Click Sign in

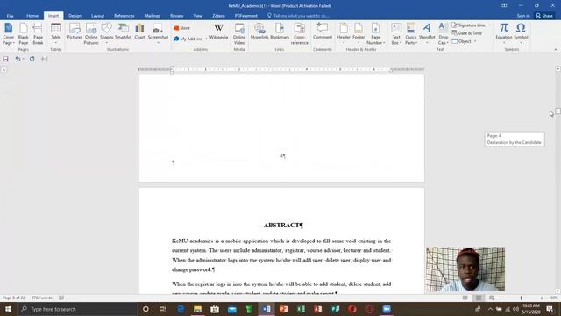523,16
